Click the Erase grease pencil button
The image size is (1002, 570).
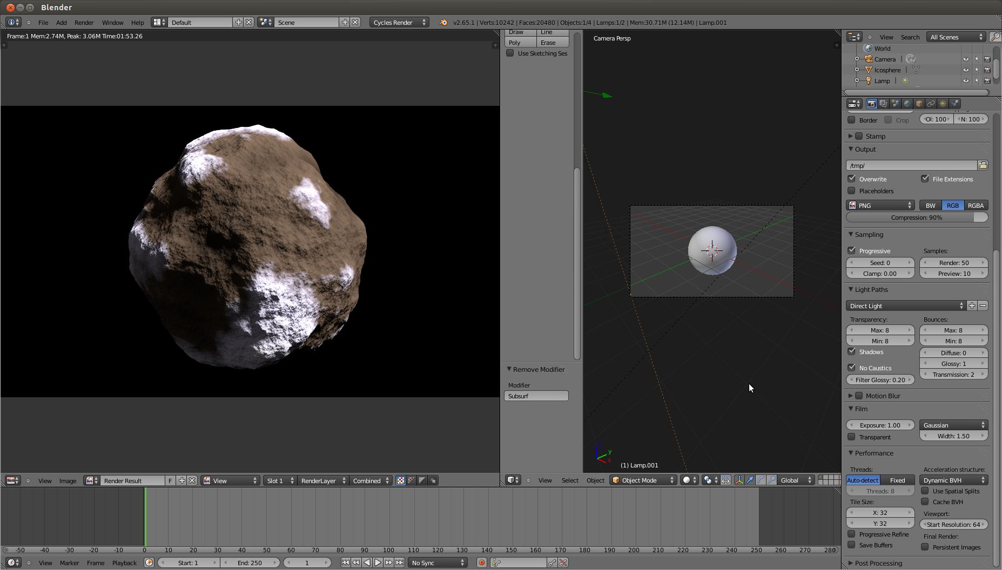[553, 42]
